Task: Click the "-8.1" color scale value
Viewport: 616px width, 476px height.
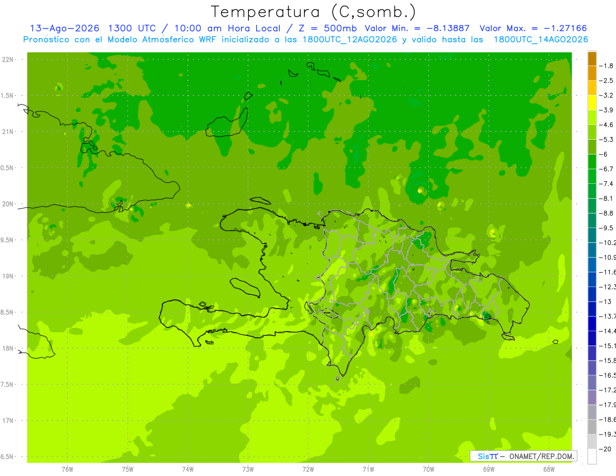Action: pos(606,199)
